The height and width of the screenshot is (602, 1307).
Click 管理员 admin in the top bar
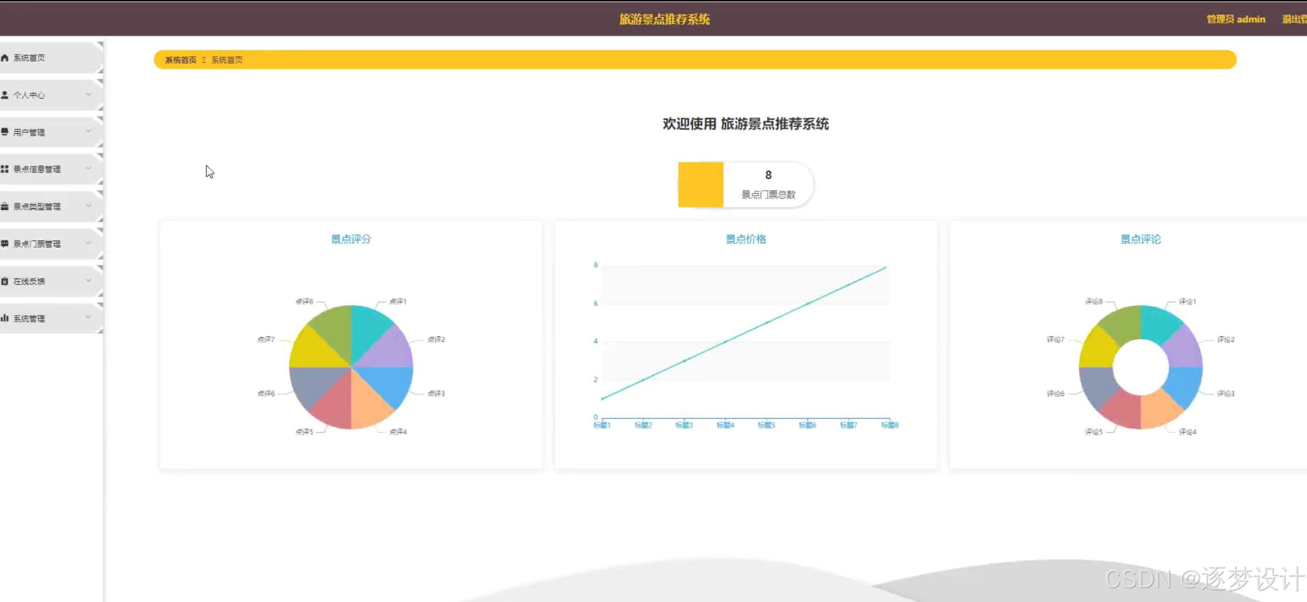click(1236, 19)
